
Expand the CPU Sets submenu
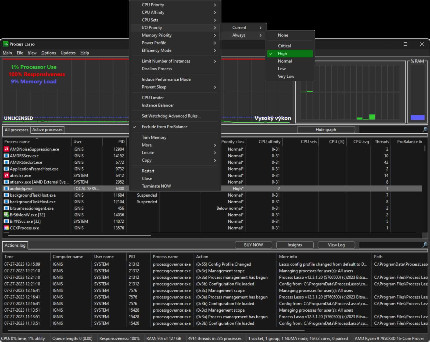pos(175,20)
